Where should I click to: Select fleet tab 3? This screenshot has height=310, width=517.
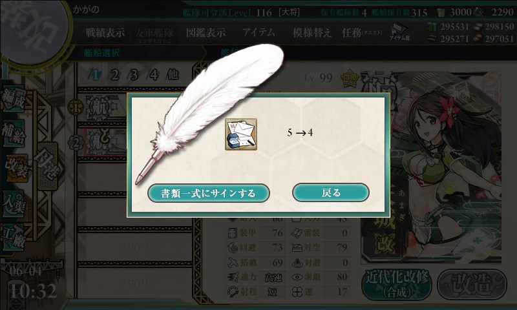pos(134,75)
